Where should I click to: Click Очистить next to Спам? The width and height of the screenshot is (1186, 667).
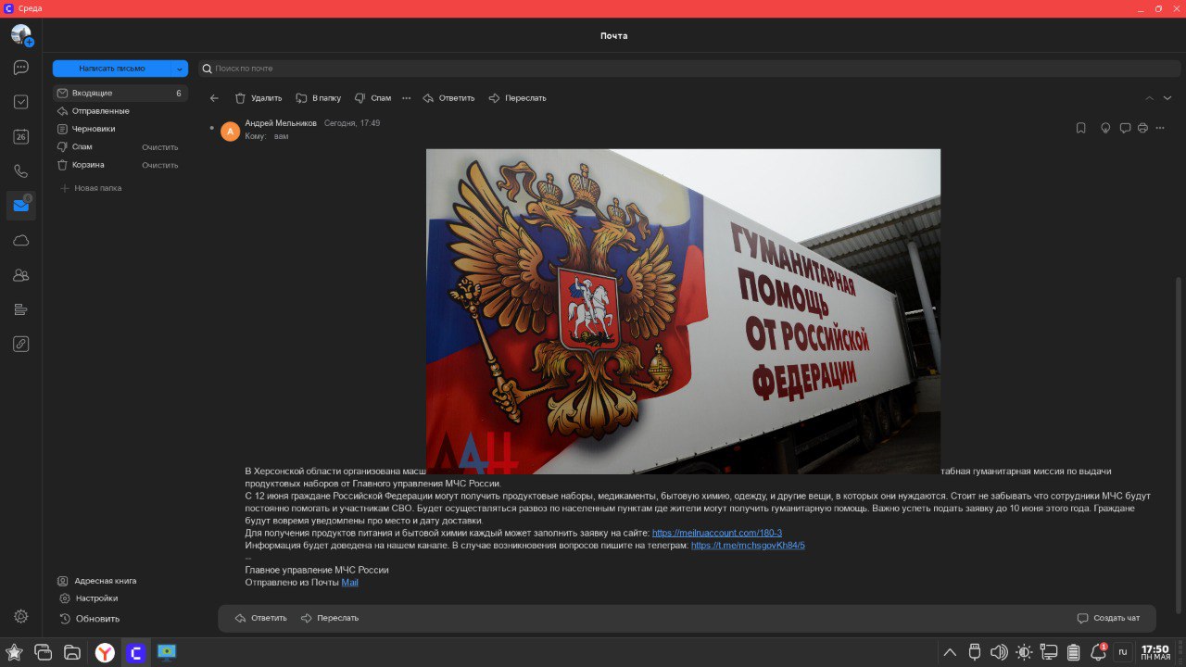pyautogui.click(x=159, y=147)
